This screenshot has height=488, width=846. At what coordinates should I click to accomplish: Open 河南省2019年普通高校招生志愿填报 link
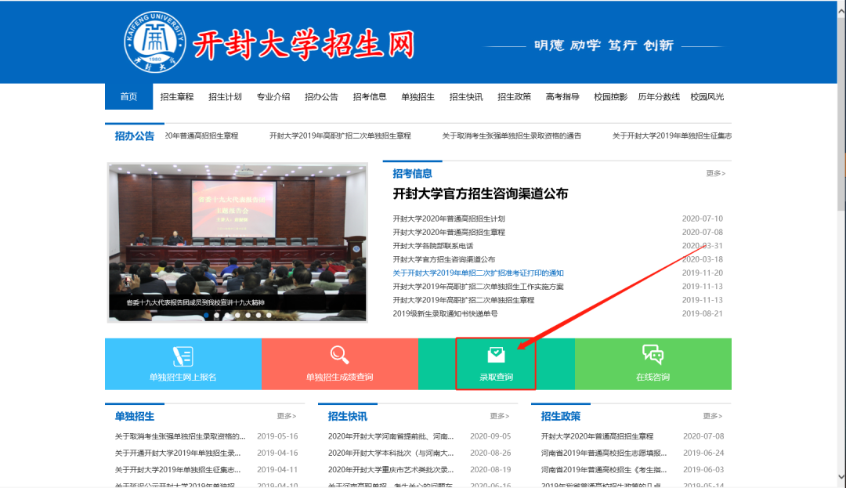(604, 453)
